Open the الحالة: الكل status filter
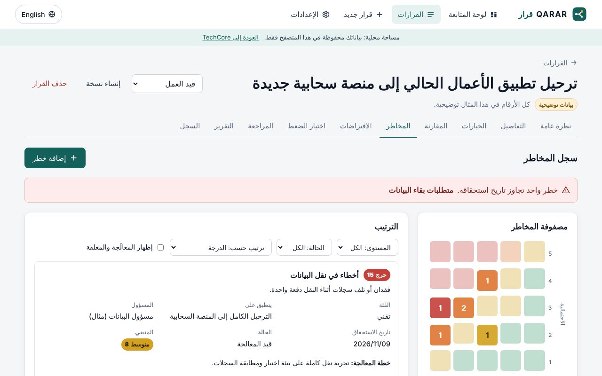The height and width of the screenshot is (376, 602). [304, 247]
